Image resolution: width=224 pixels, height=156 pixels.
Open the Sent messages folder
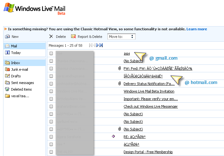pos(22,83)
